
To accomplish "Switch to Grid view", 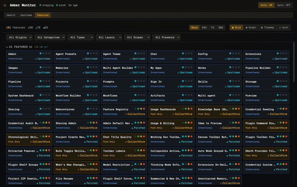I will coord(236,27).
